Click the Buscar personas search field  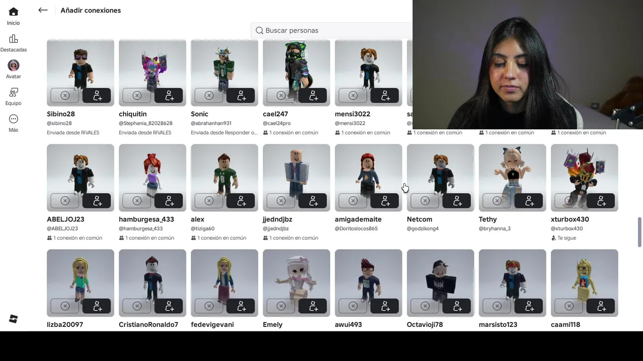[x=332, y=31]
